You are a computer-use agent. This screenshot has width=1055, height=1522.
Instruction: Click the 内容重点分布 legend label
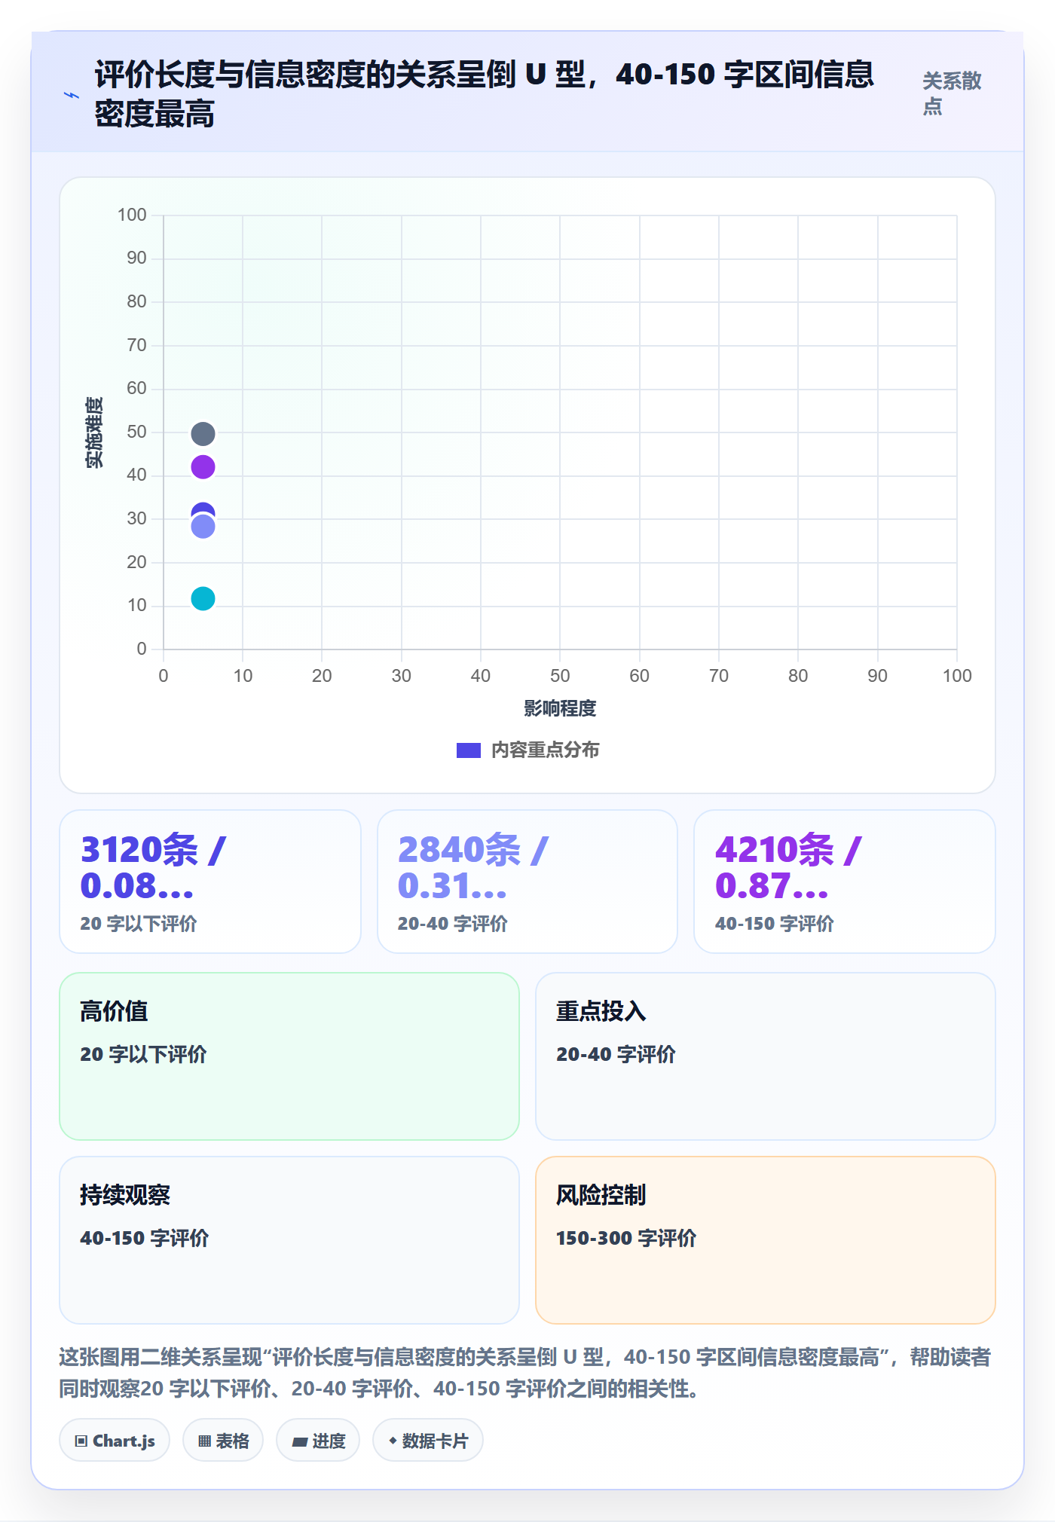[x=546, y=750]
